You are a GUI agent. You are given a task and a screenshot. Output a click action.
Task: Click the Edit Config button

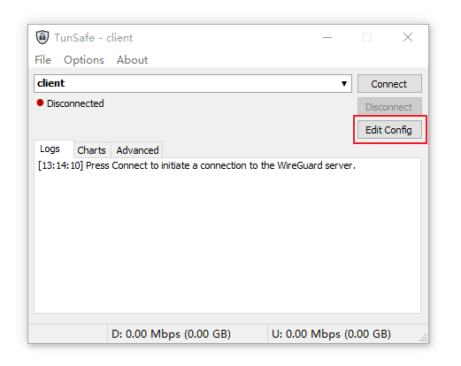pyautogui.click(x=389, y=130)
